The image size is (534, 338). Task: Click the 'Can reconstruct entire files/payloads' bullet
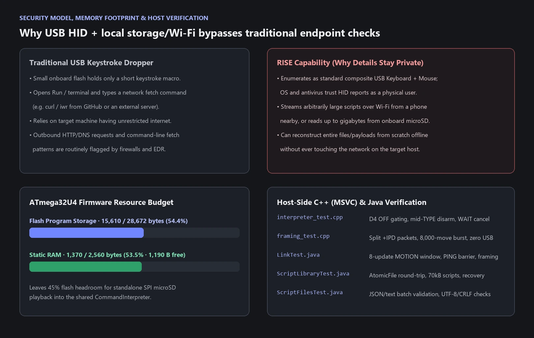pos(352,135)
